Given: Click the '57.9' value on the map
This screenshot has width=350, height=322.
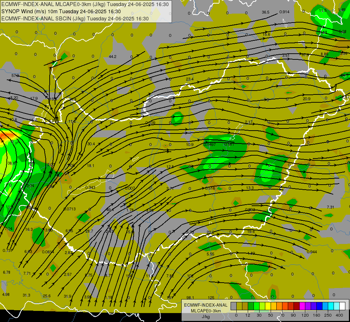Looking at the screenshot, I should click(x=15, y=75).
